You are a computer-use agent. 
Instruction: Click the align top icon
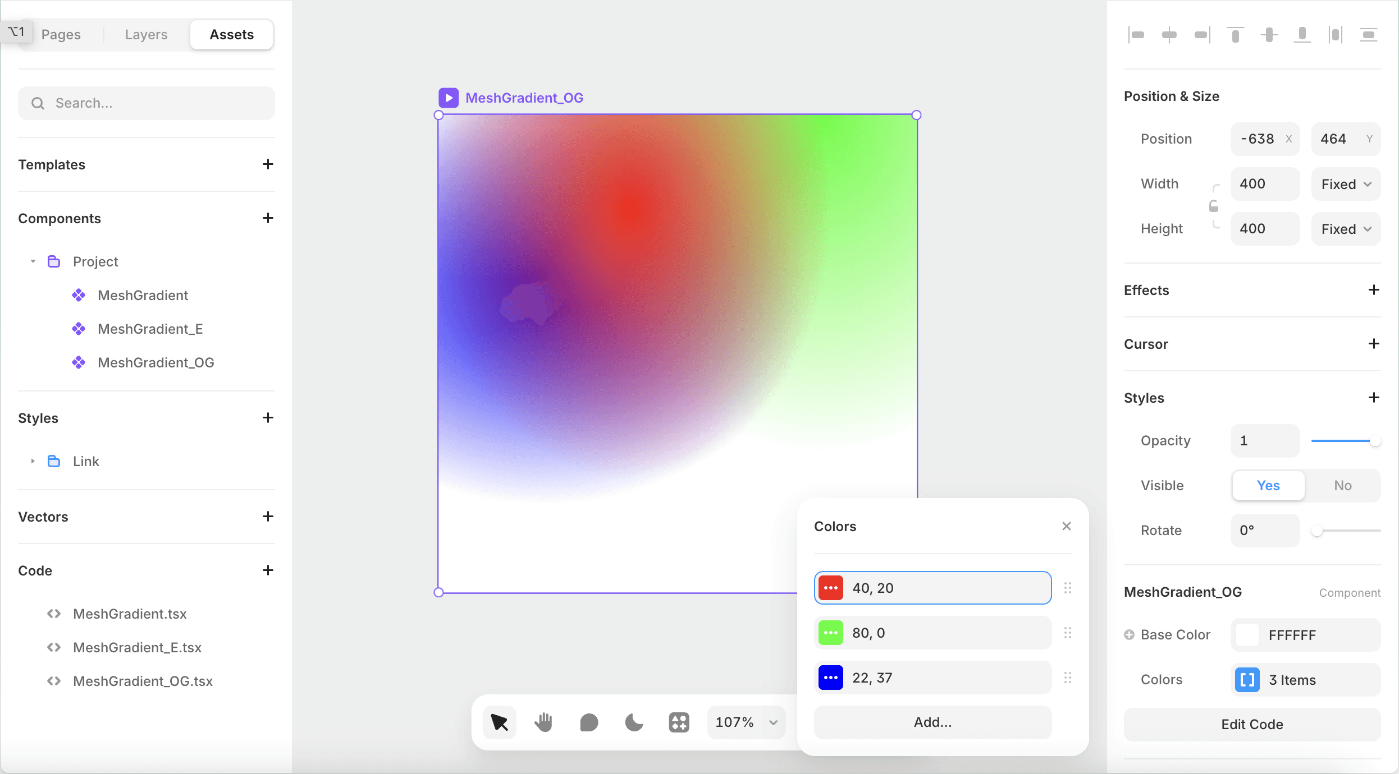[1235, 35]
